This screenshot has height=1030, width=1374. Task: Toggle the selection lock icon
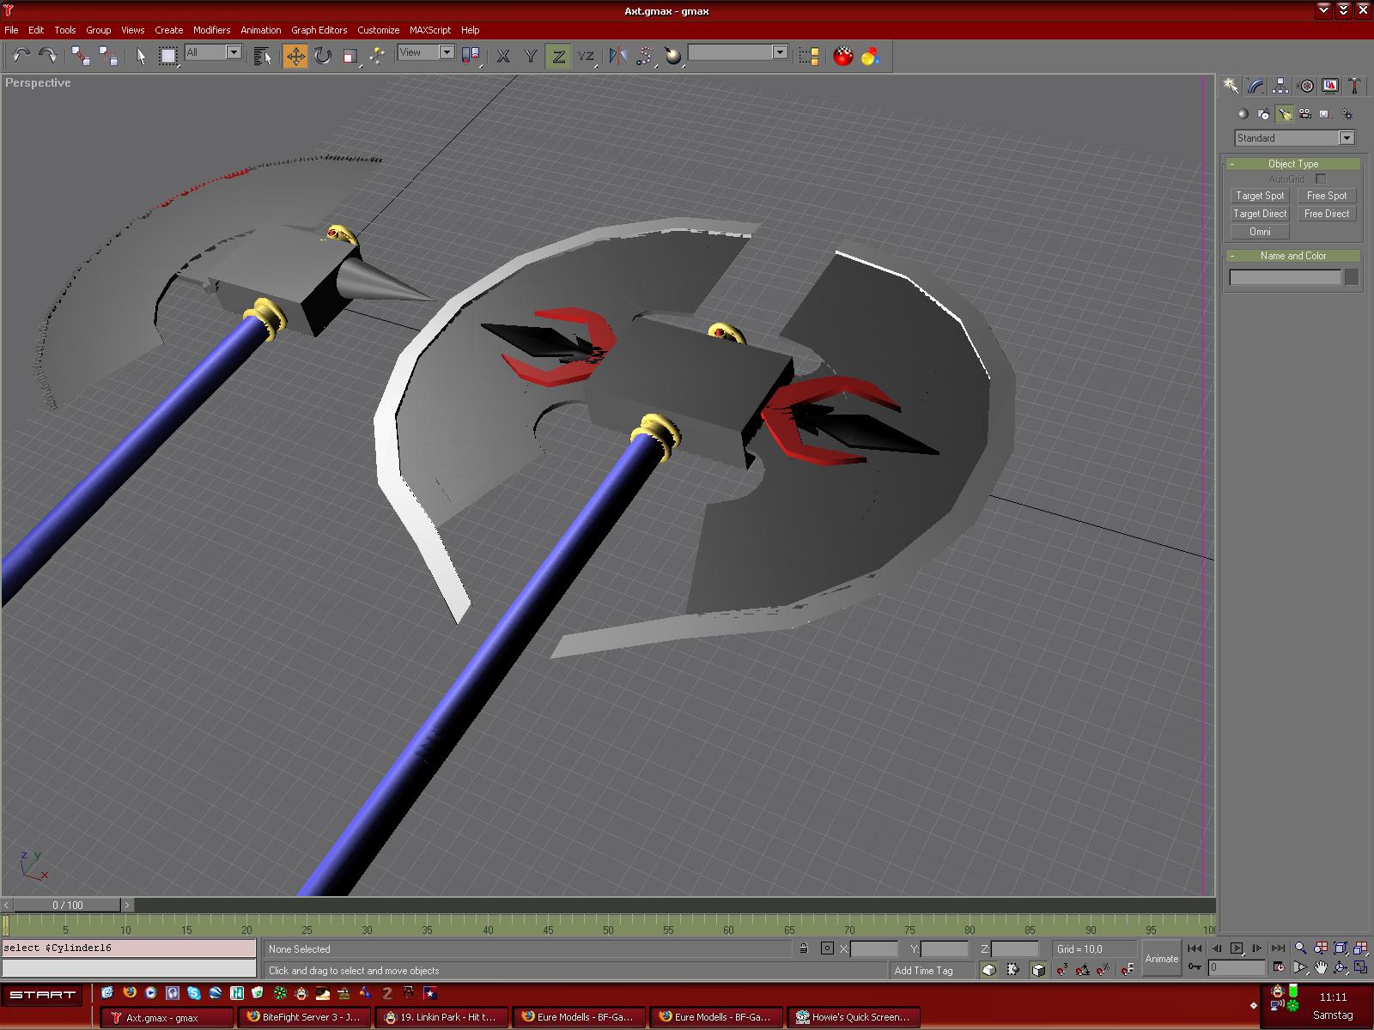(x=803, y=948)
